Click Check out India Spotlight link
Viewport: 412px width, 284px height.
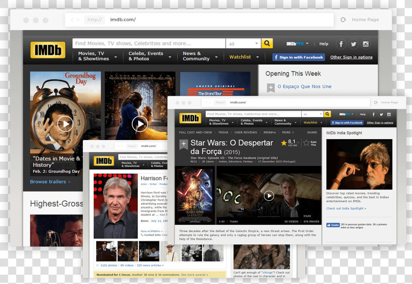pyautogui.click(x=346, y=209)
